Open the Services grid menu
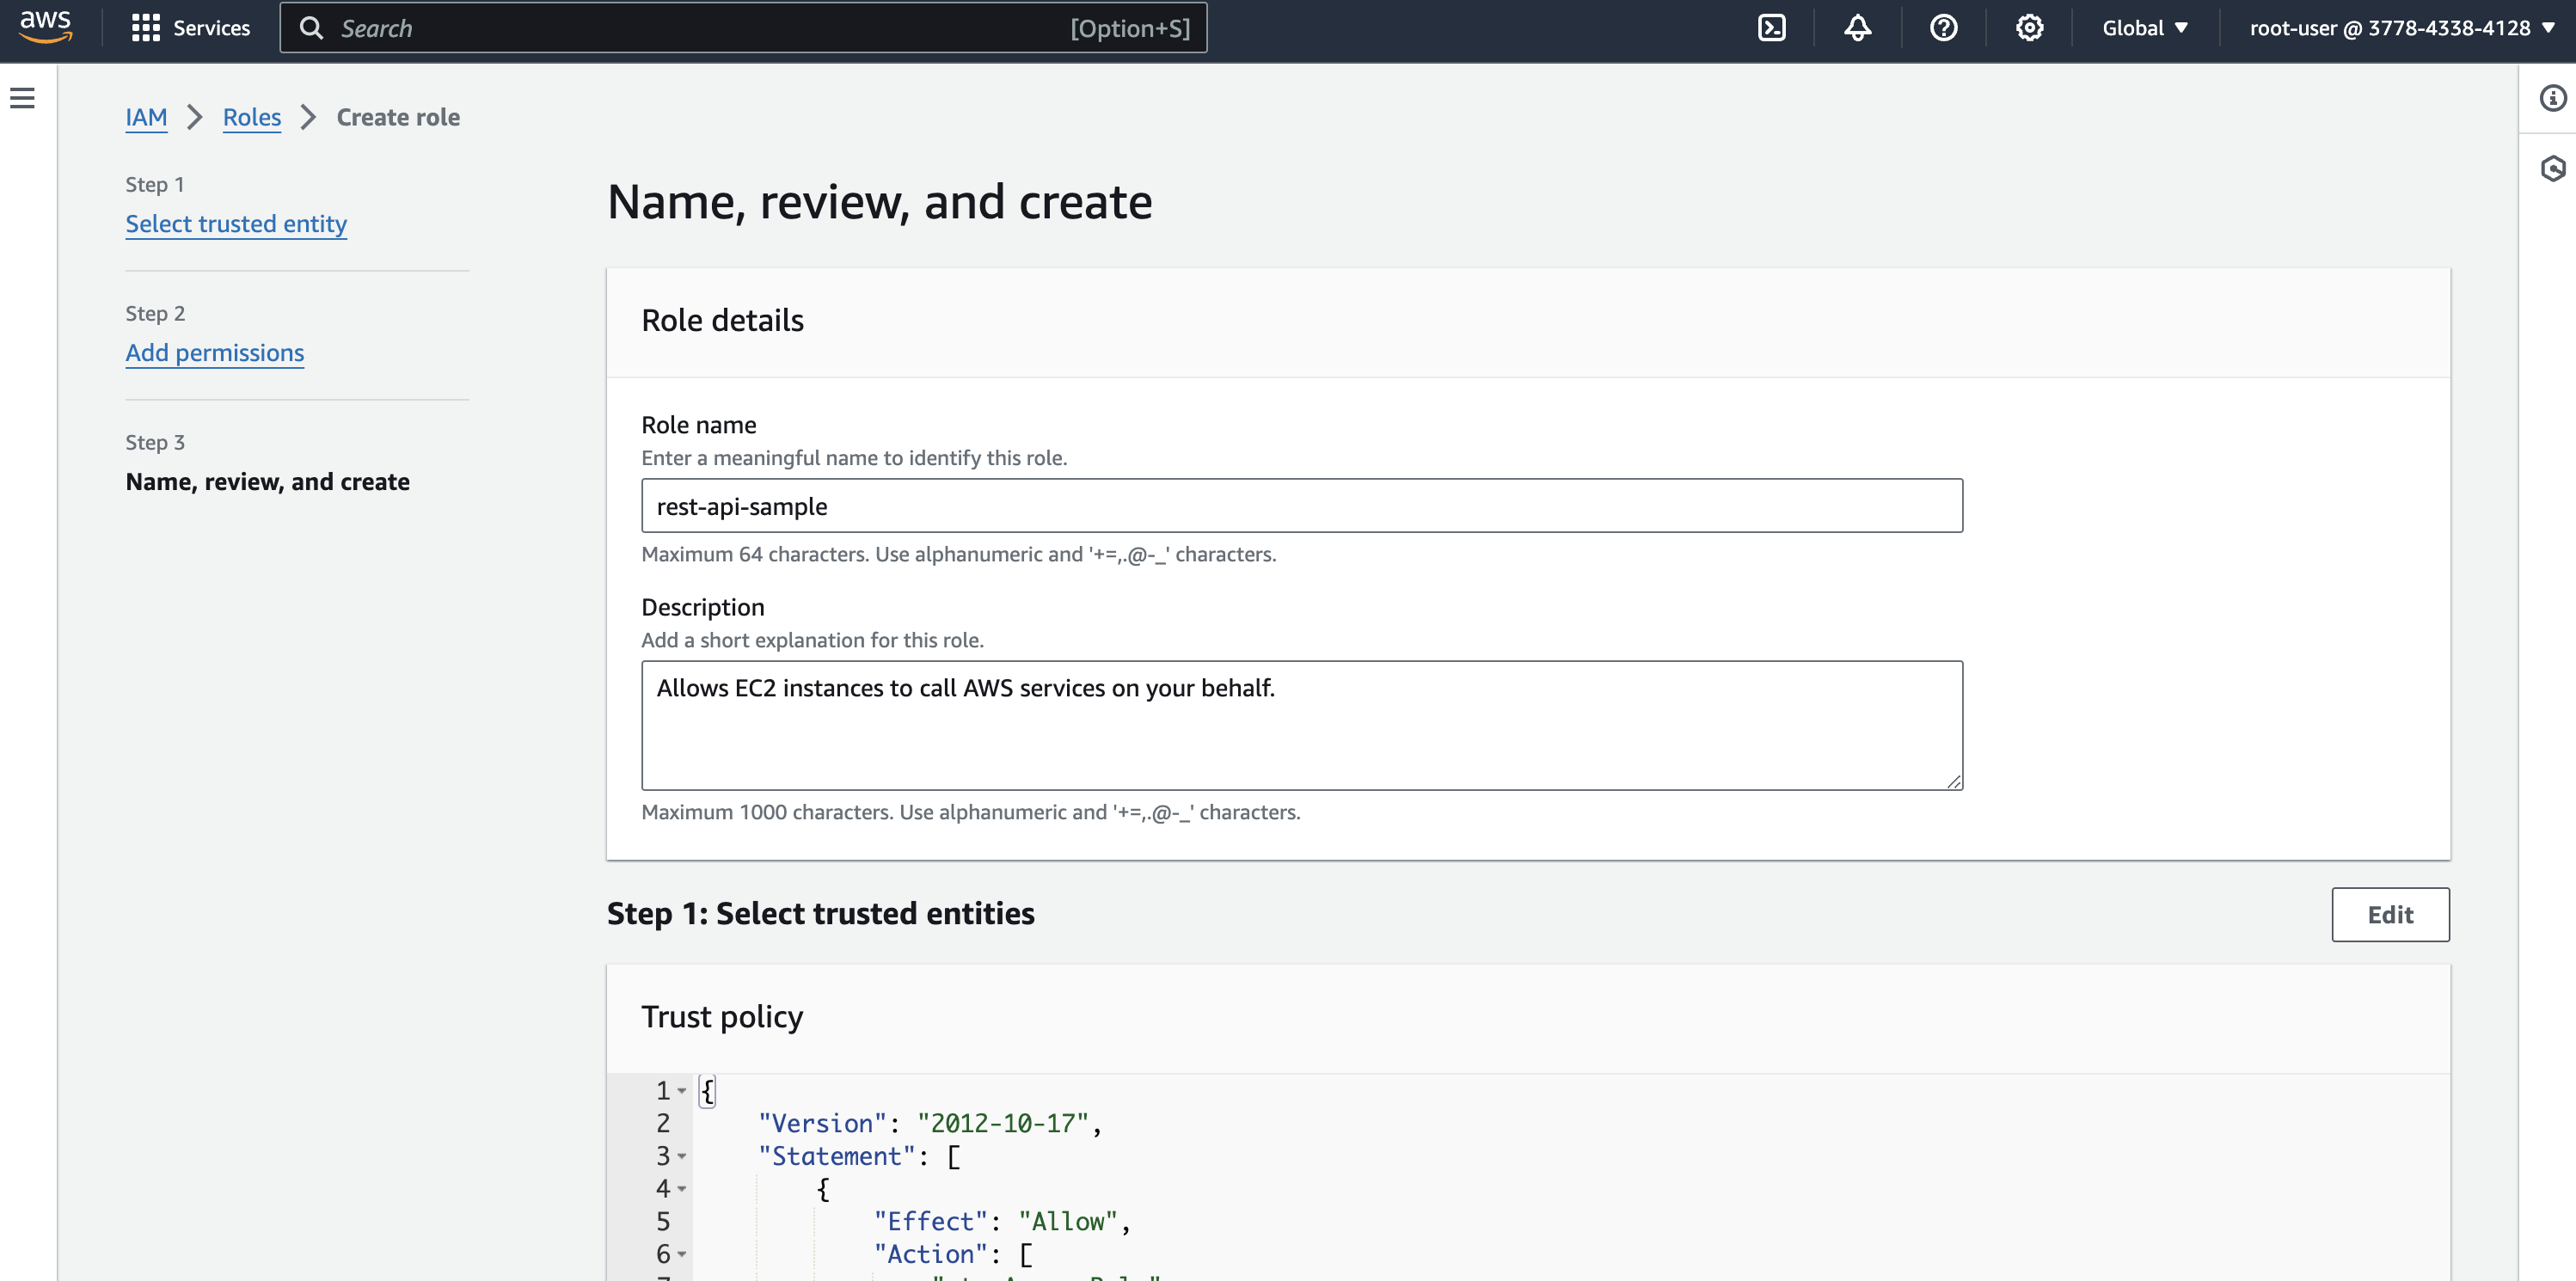The image size is (2576, 1281). tap(190, 28)
